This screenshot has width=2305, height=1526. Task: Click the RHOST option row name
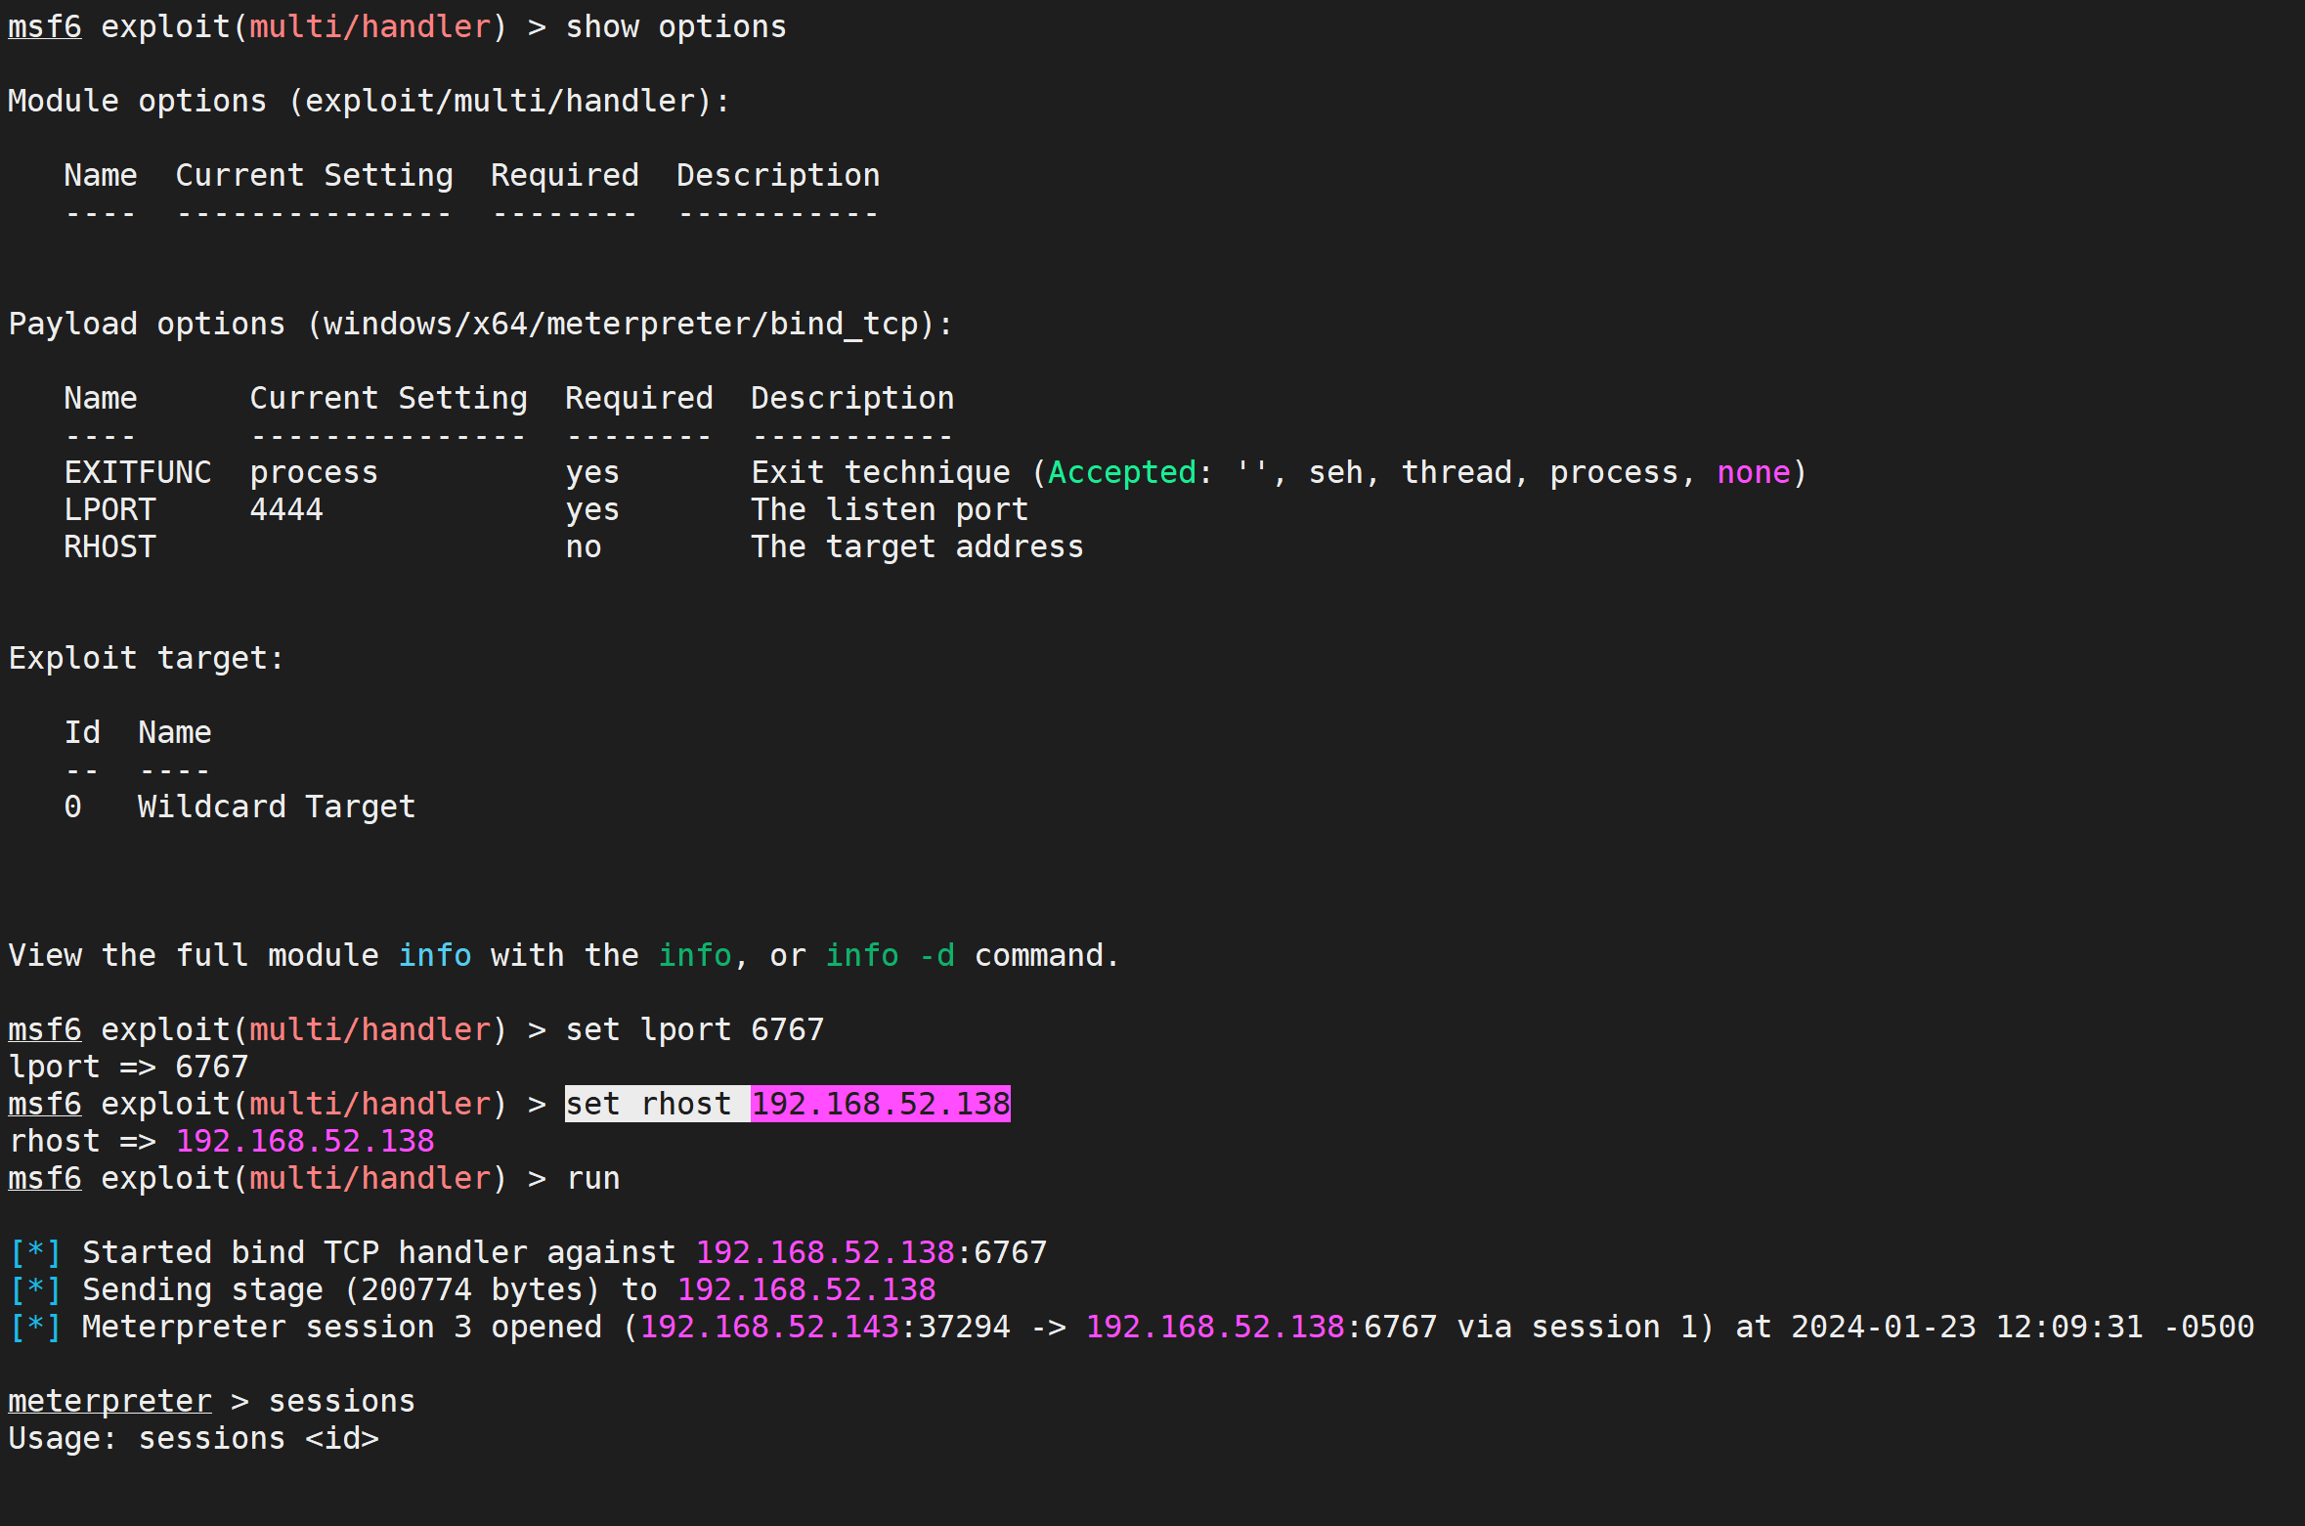pyautogui.click(x=109, y=546)
